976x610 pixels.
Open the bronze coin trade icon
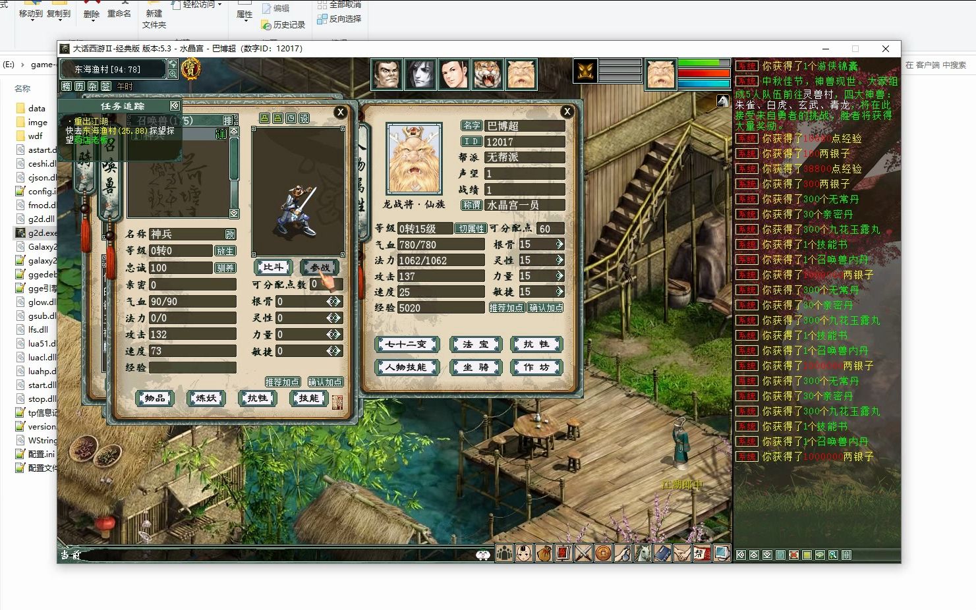pos(603,553)
